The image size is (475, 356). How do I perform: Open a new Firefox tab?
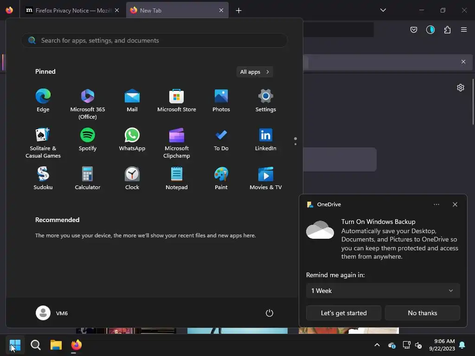(239, 11)
